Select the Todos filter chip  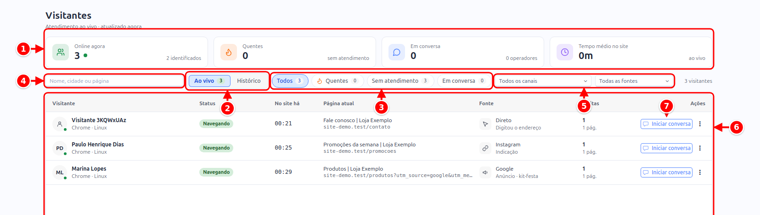coord(290,81)
